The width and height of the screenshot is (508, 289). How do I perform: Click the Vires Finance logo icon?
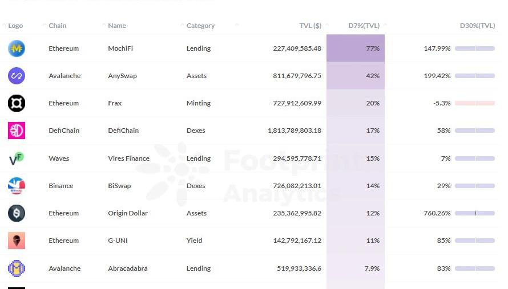(x=17, y=158)
